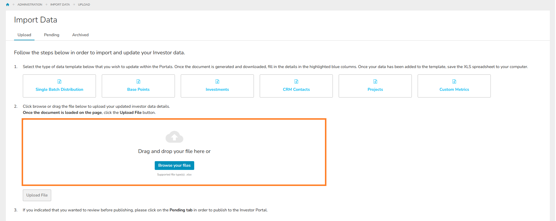Click the Upload breadcrumb item
The height and width of the screenshot is (221, 556).
(84, 5)
